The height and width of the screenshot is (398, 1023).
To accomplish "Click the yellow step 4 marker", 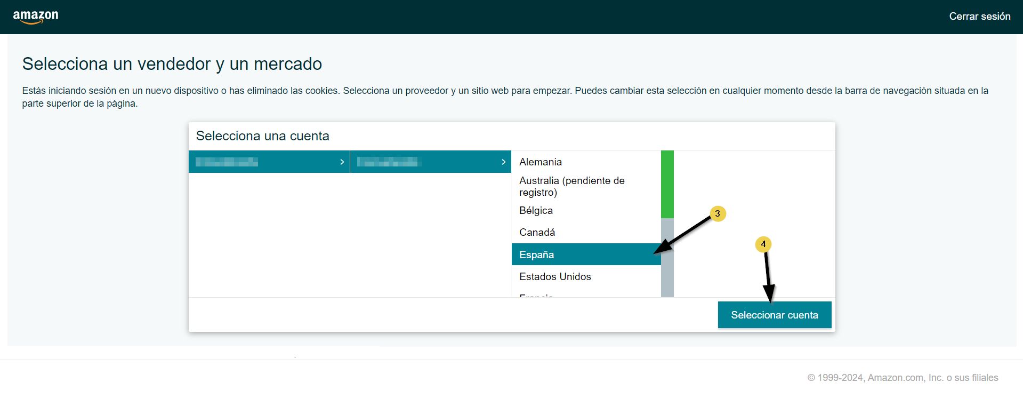I will point(763,244).
